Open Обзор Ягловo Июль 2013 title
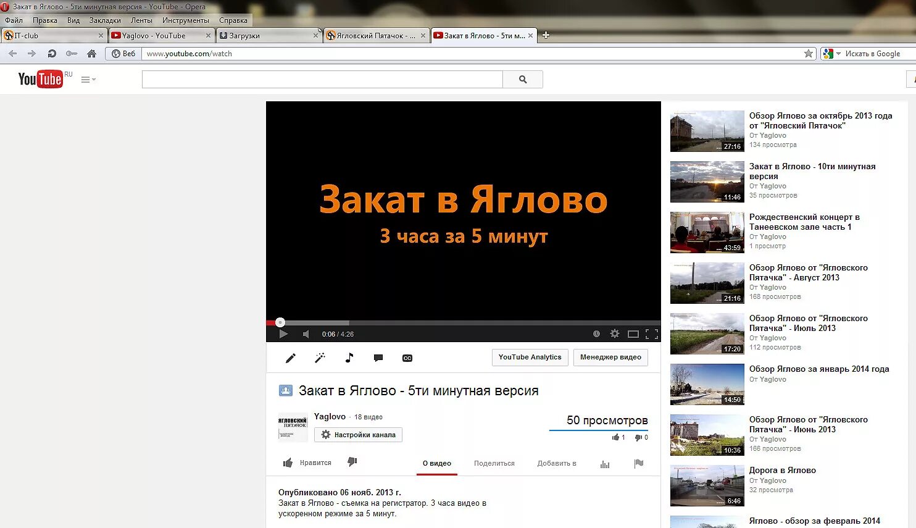This screenshot has height=528, width=916. point(809,323)
